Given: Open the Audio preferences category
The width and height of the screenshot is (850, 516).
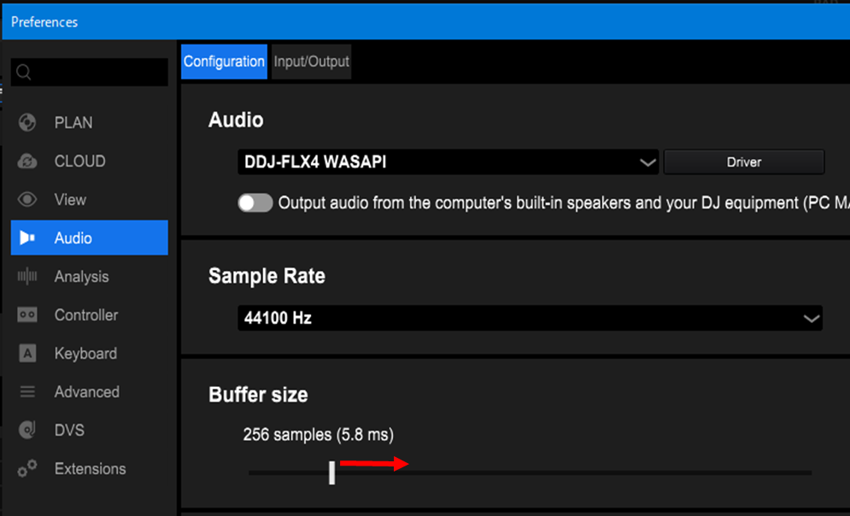Looking at the screenshot, I should click(89, 238).
